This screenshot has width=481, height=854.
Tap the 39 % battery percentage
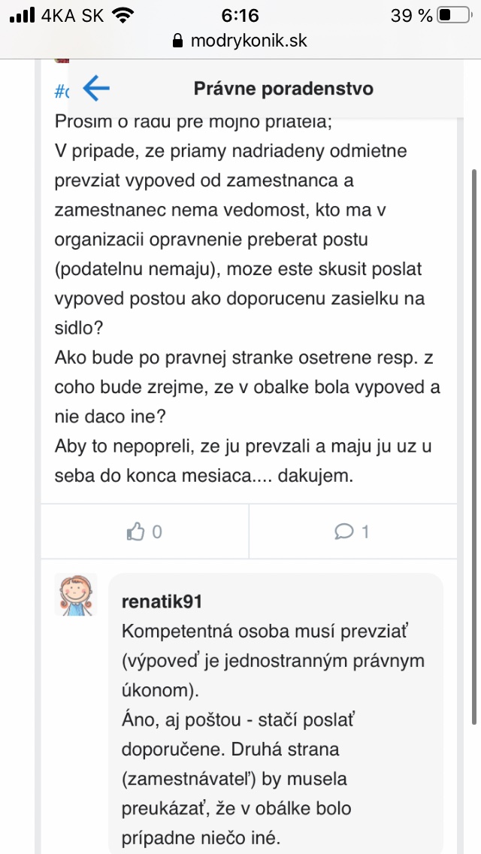tap(412, 15)
